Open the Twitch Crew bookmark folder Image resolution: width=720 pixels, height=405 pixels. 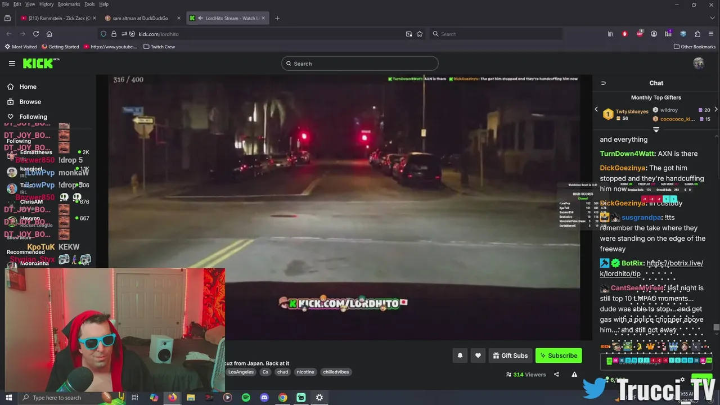(x=159, y=47)
